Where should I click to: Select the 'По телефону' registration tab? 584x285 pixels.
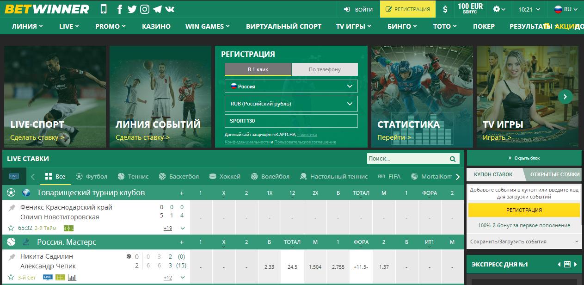[x=325, y=69]
